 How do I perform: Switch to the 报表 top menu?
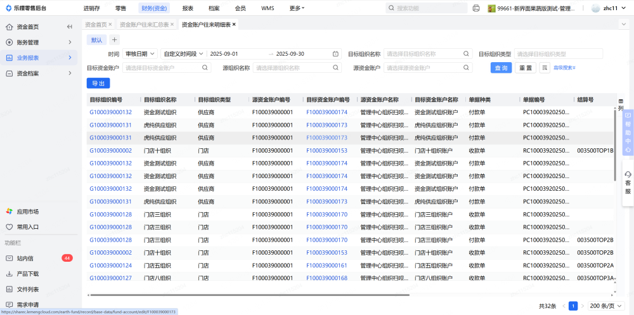(x=188, y=8)
